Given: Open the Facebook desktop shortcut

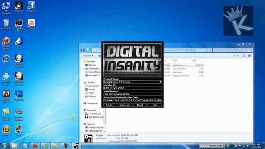Looking at the screenshot, I should point(31,7).
